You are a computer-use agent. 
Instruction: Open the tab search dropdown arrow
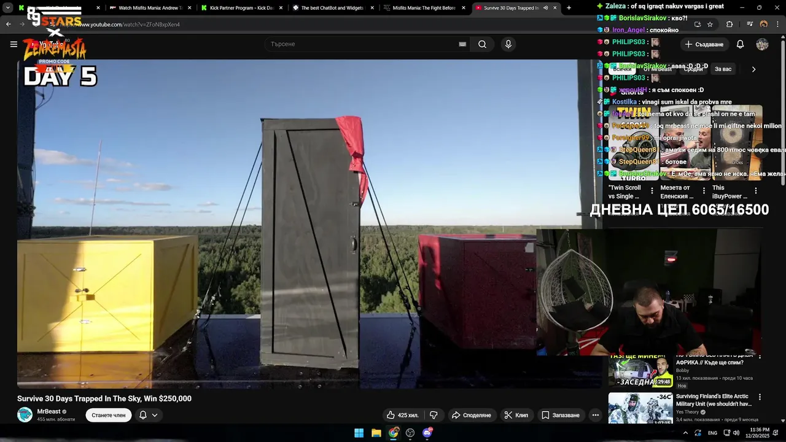click(x=7, y=8)
